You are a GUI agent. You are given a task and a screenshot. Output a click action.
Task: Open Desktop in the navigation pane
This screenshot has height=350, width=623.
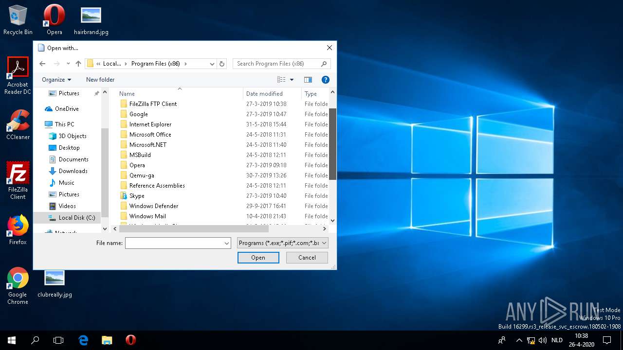point(69,148)
